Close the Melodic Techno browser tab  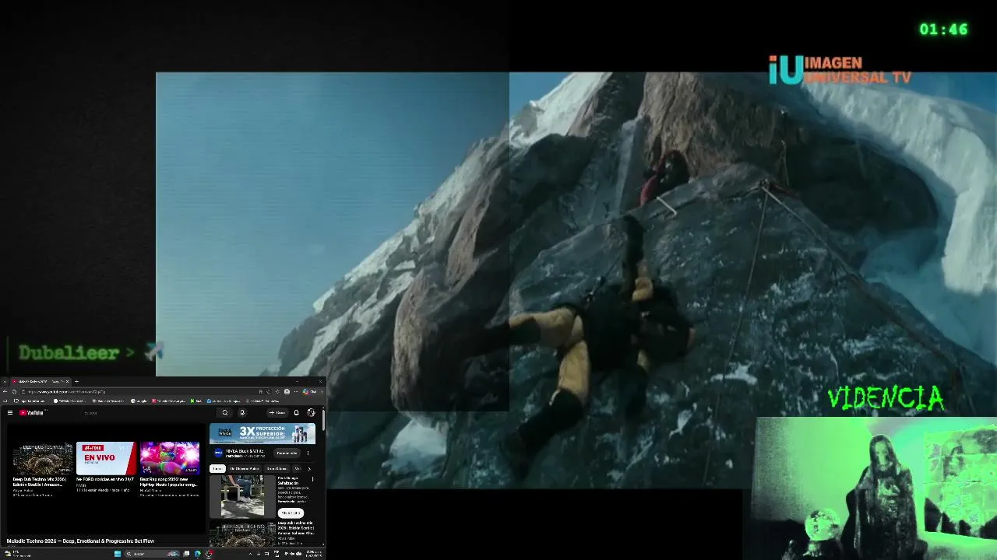click(67, 381)
